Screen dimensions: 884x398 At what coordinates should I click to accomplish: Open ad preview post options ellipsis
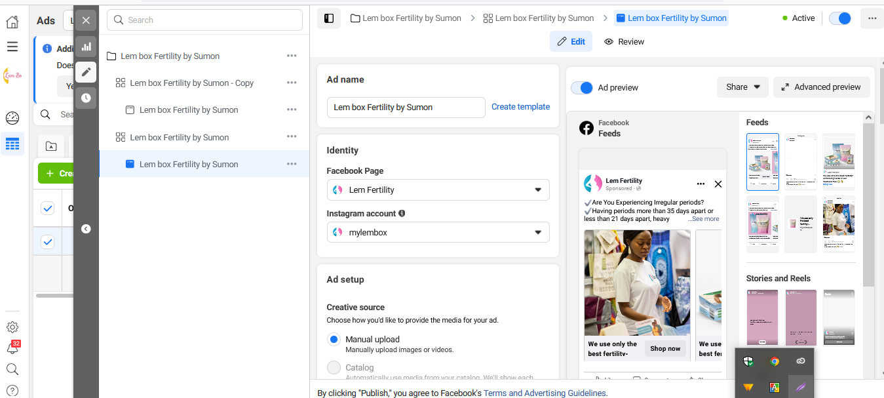click(x=701, y=184)
